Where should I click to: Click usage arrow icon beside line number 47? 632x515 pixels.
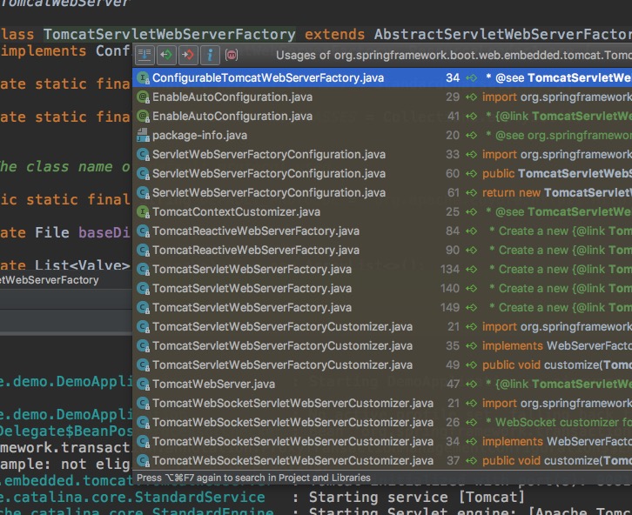tap(471, 385)
